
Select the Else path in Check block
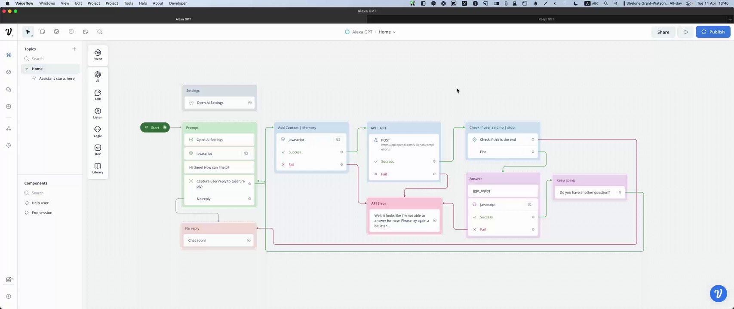coord(503,152)
